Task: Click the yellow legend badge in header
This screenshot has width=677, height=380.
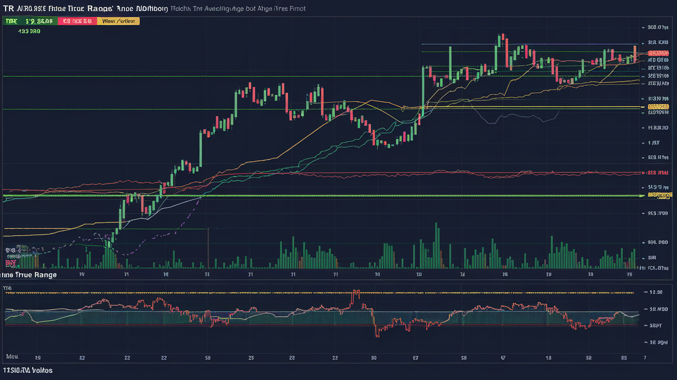Action: click(119, 21)
